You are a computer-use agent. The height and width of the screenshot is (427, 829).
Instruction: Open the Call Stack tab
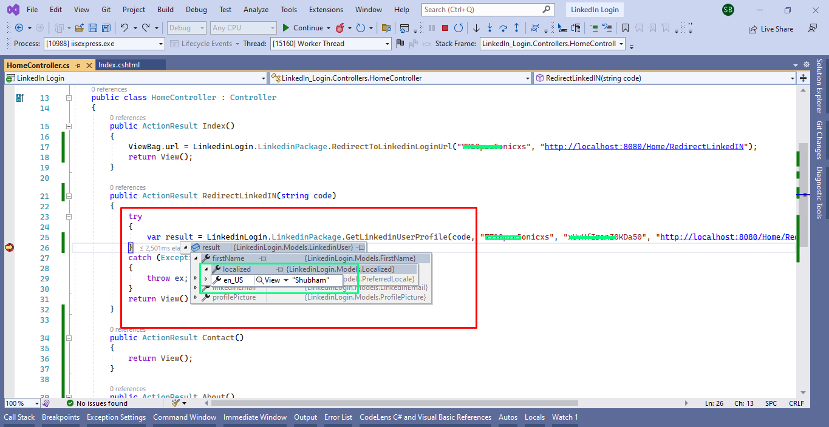pyautogui.click(x=19, y=417)
